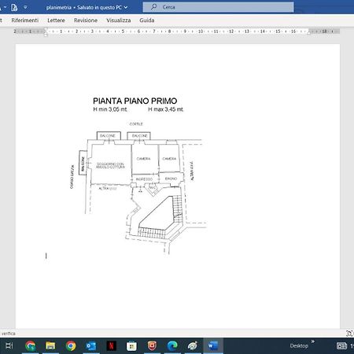Switch to the Lettere tab
Viewport: 354px width, 354px height.
coord(56,20)
